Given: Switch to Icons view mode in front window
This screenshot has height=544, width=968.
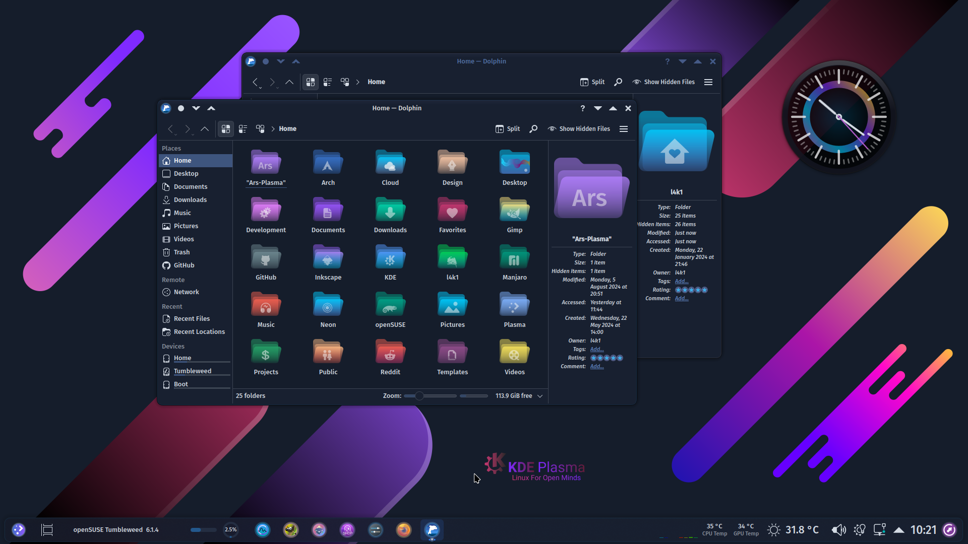Looking at the screenshot, I should tap(226, 129).
